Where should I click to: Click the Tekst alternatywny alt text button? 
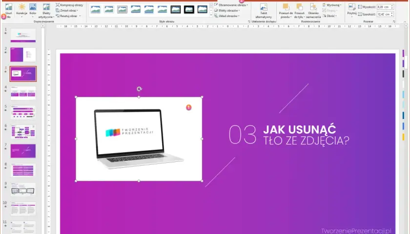click(x=264, y=11)
